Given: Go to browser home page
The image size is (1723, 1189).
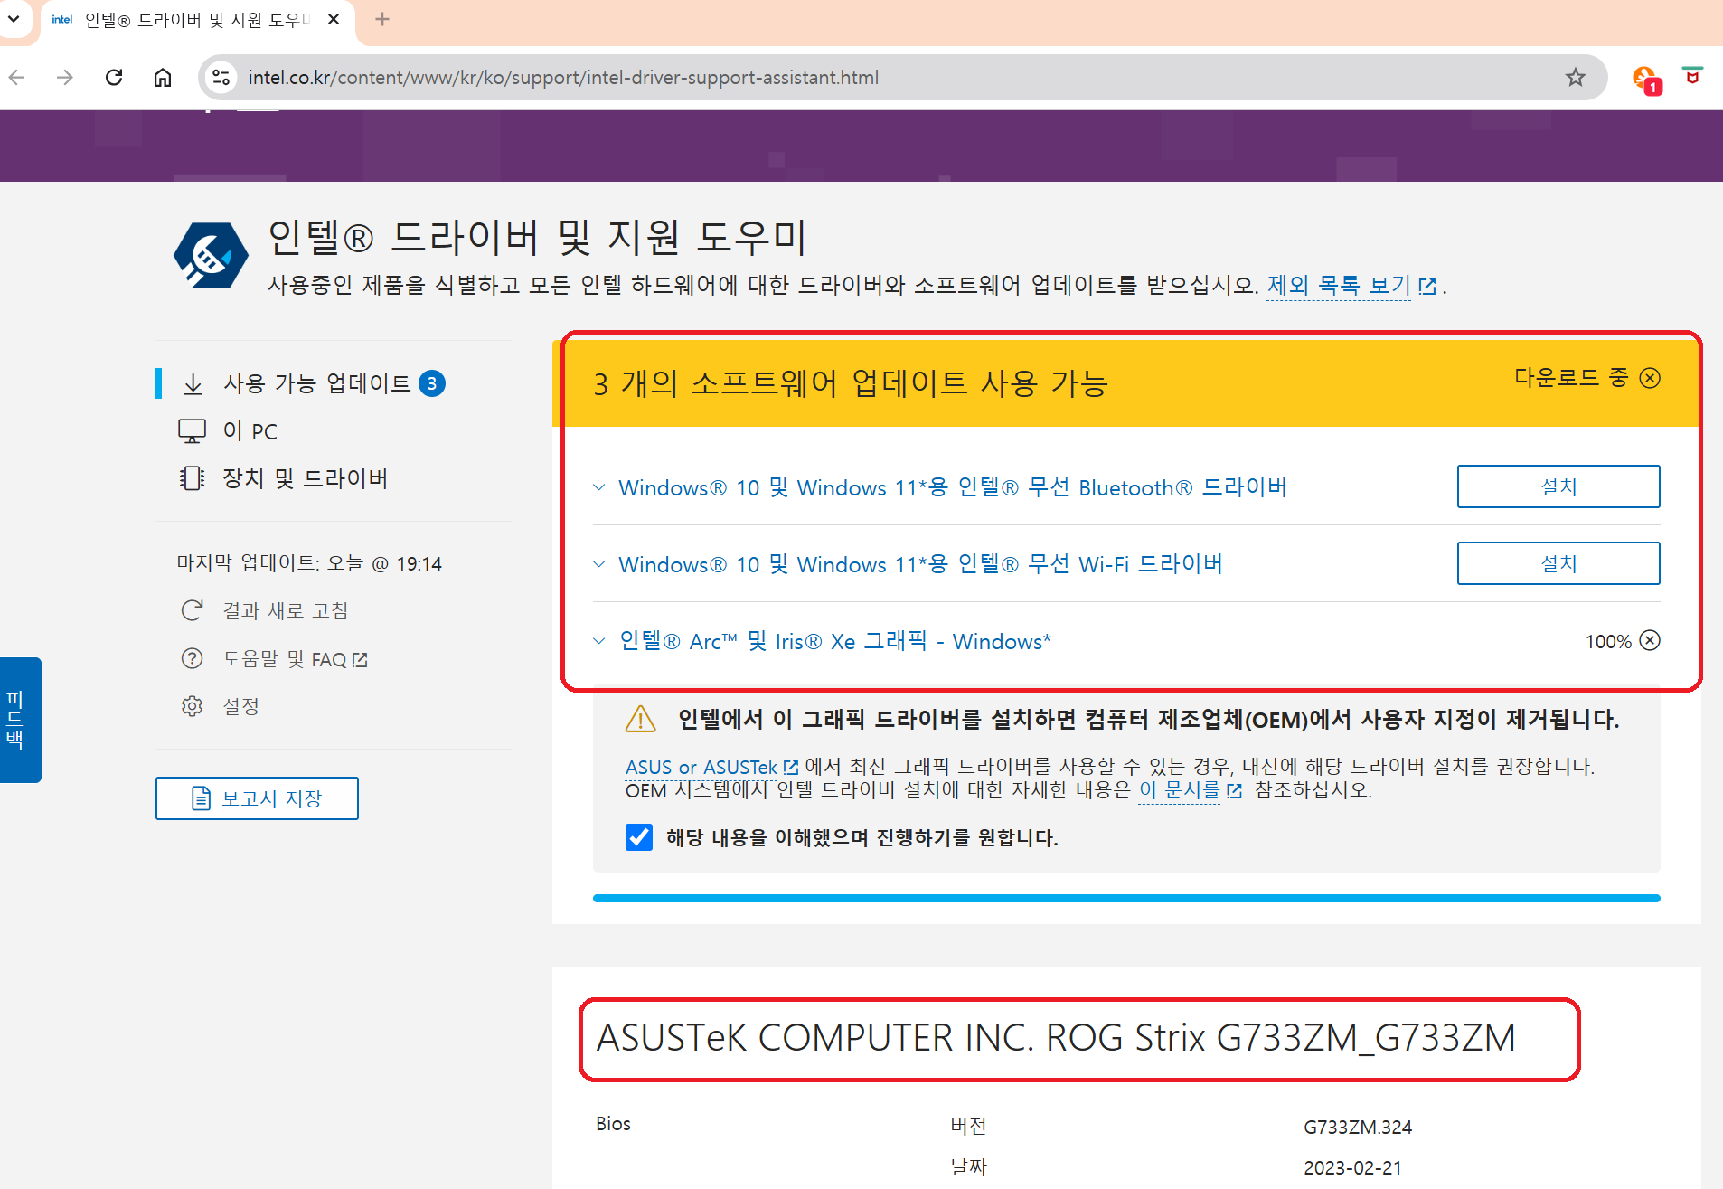Looking at the screenshot, I should coord(163,78).
